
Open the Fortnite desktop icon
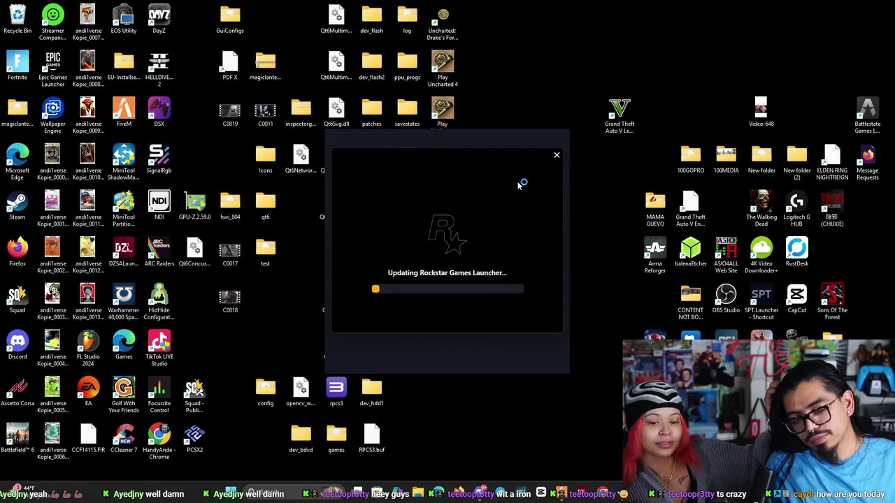tap(17, 66)
